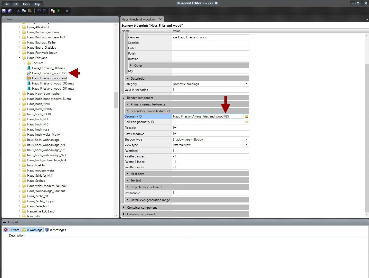
Task: Click the red Errors icon
Action: (x=6, y=230)
